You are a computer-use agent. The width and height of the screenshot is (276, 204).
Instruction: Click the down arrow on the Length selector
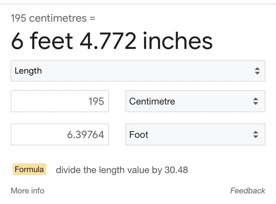(x=257, y=73)
